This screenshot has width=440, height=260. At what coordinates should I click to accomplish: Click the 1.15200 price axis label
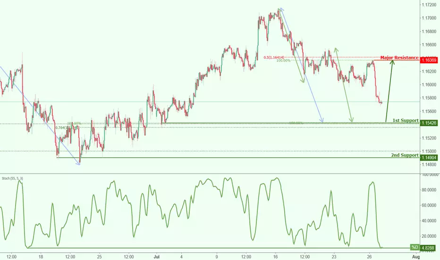[429, 138]
